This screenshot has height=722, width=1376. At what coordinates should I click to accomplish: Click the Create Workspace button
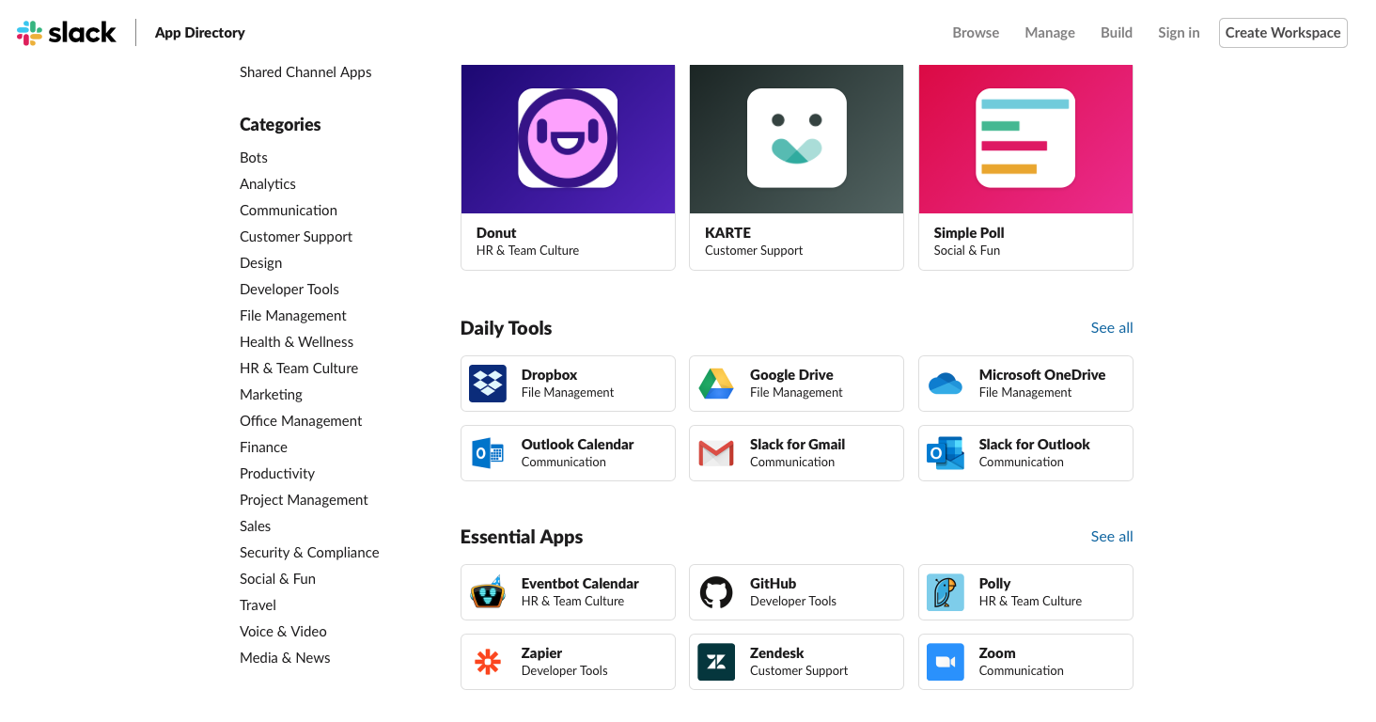[x=1283, y=33]
